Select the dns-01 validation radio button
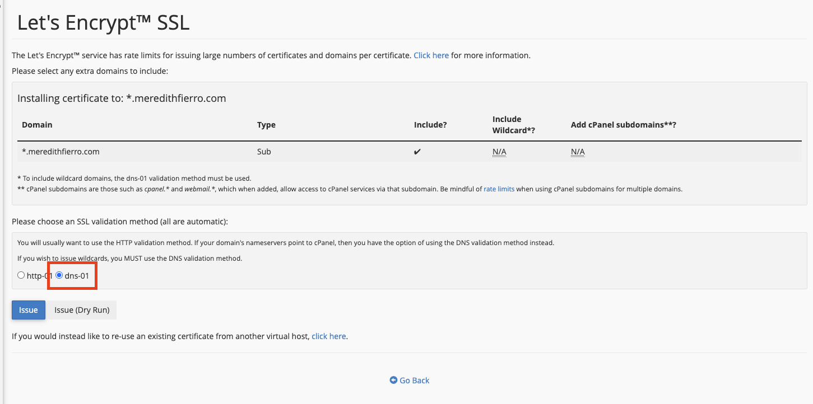The image size is (813, 404). (x=59, y=275)
